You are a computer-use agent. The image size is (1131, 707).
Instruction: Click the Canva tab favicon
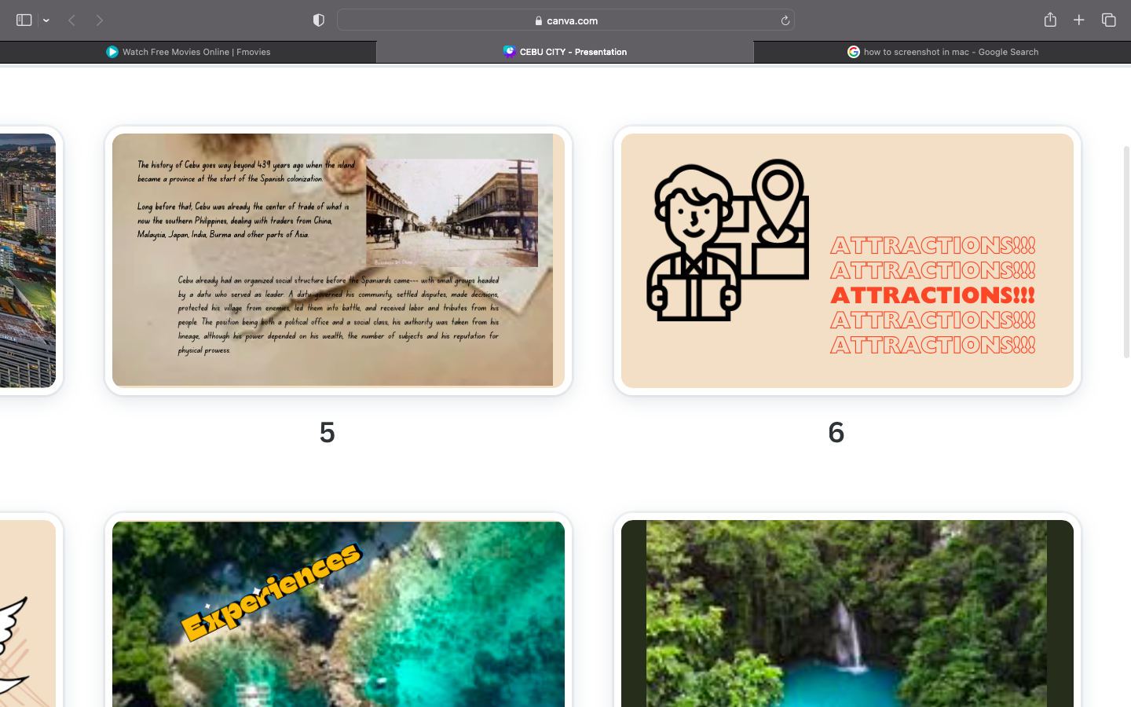point(510,52)
